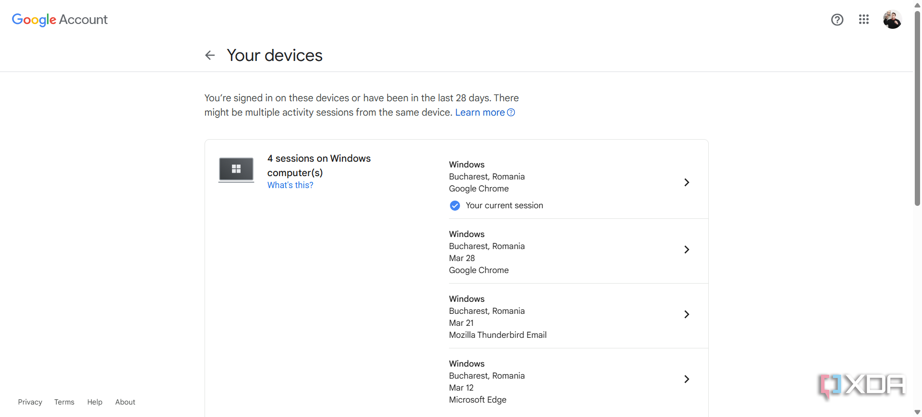The image size is (922, 417).
Task: Open the Help footer link
Action: pyautogui.click(x=95, y=402)
